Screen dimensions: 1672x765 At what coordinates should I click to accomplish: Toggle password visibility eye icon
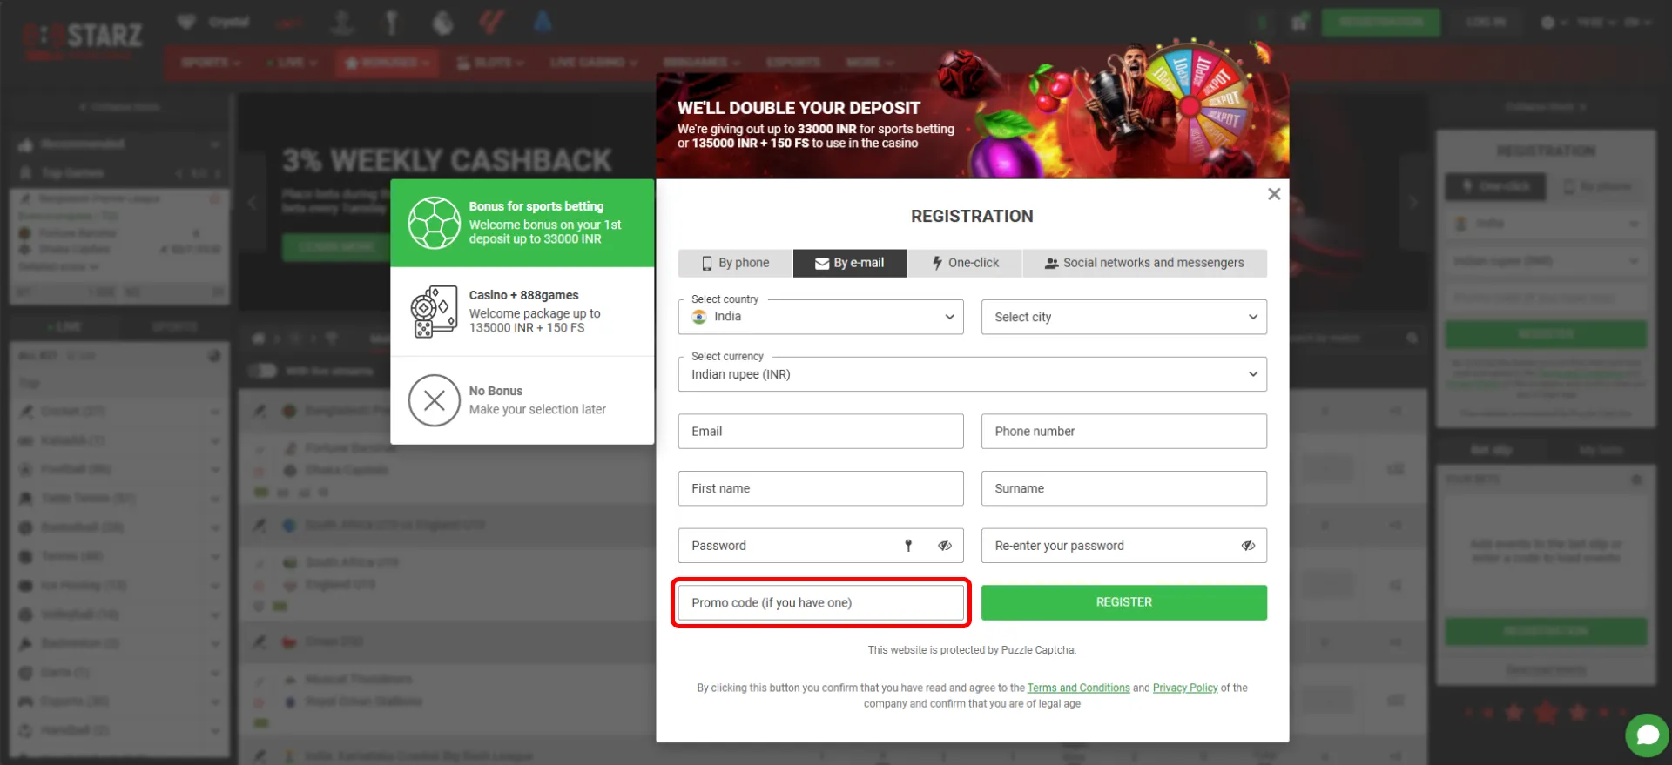(944, 546)
